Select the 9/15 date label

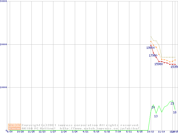[140, 132]
